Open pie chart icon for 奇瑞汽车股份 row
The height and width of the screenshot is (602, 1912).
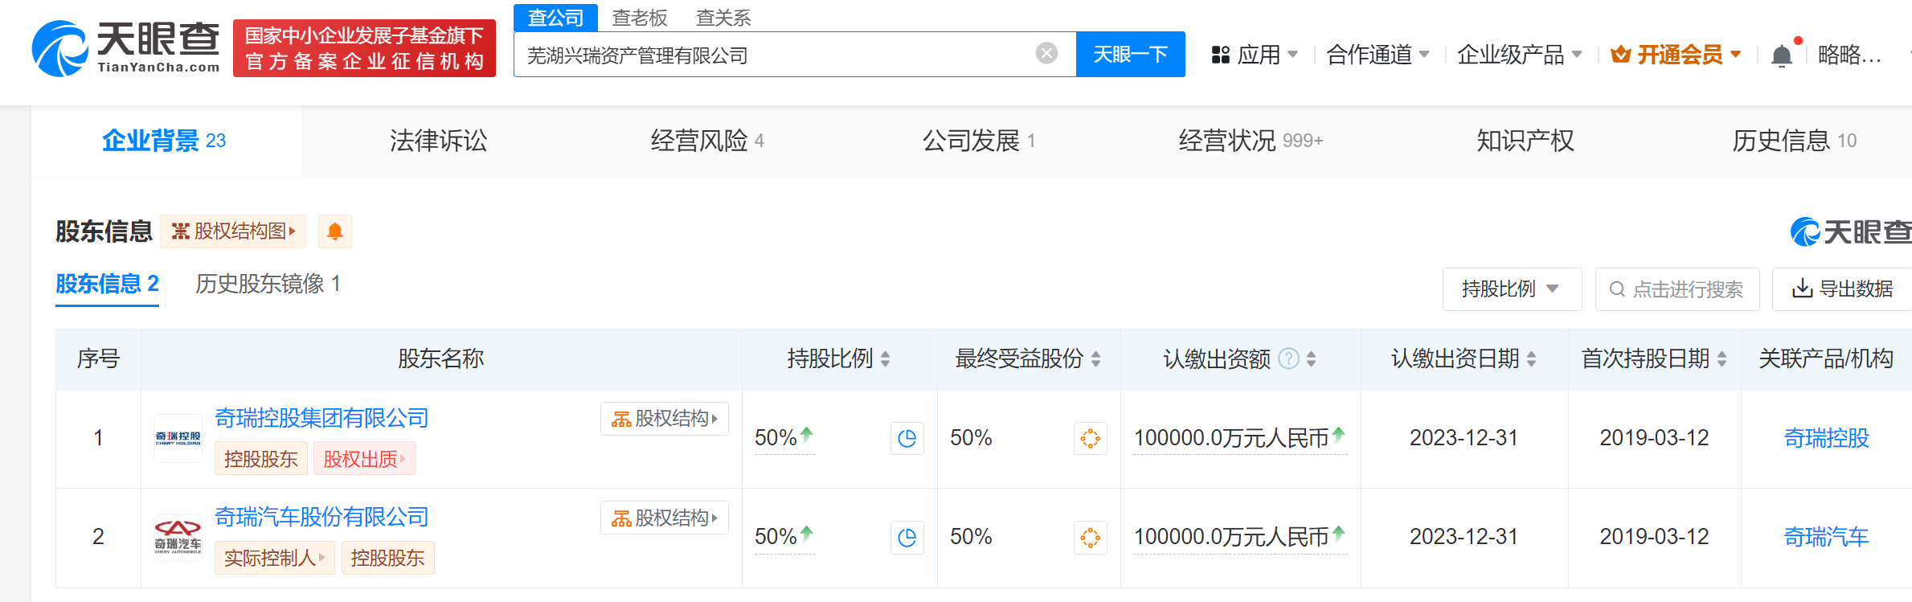pyautogui.click(x=907, y=538)
